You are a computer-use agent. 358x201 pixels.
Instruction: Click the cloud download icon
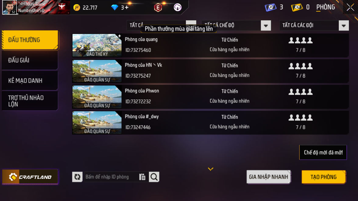pyautogui.click(x=177, y=7)
